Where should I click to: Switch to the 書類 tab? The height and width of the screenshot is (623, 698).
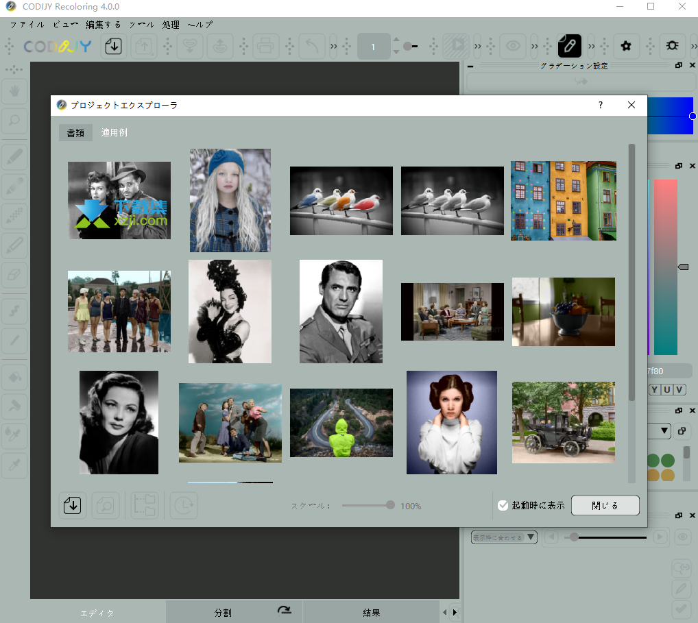click(x=75, y=132)
